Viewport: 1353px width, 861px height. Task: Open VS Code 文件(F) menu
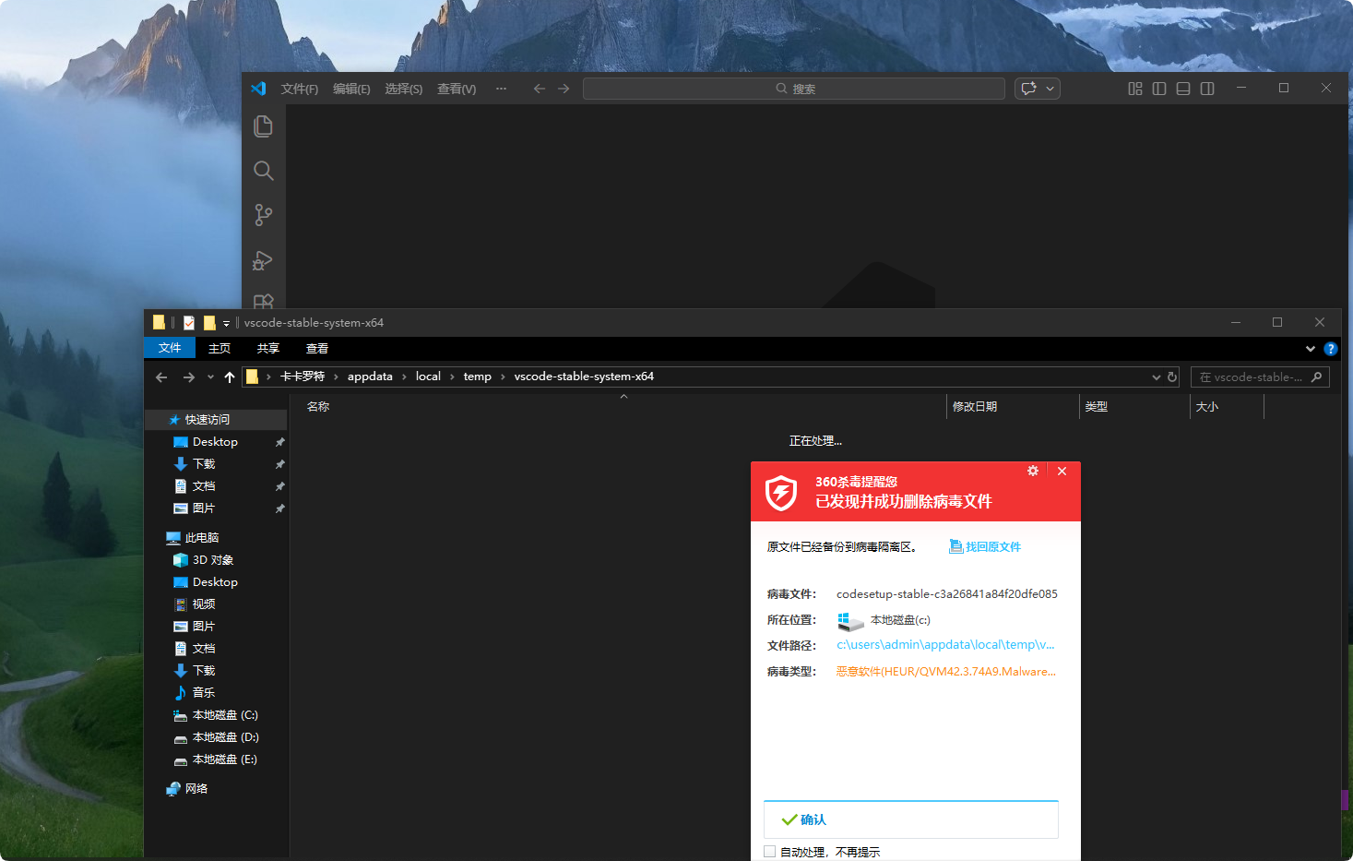point(300,89)
